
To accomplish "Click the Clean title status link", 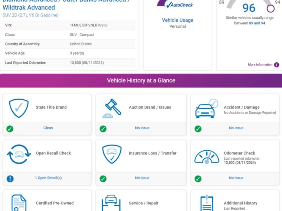I will pos(48,128).
